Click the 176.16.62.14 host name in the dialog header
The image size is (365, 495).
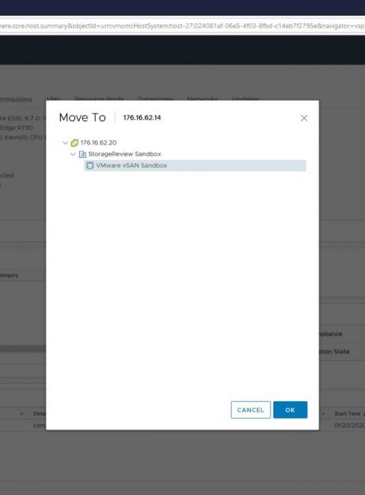142,118
